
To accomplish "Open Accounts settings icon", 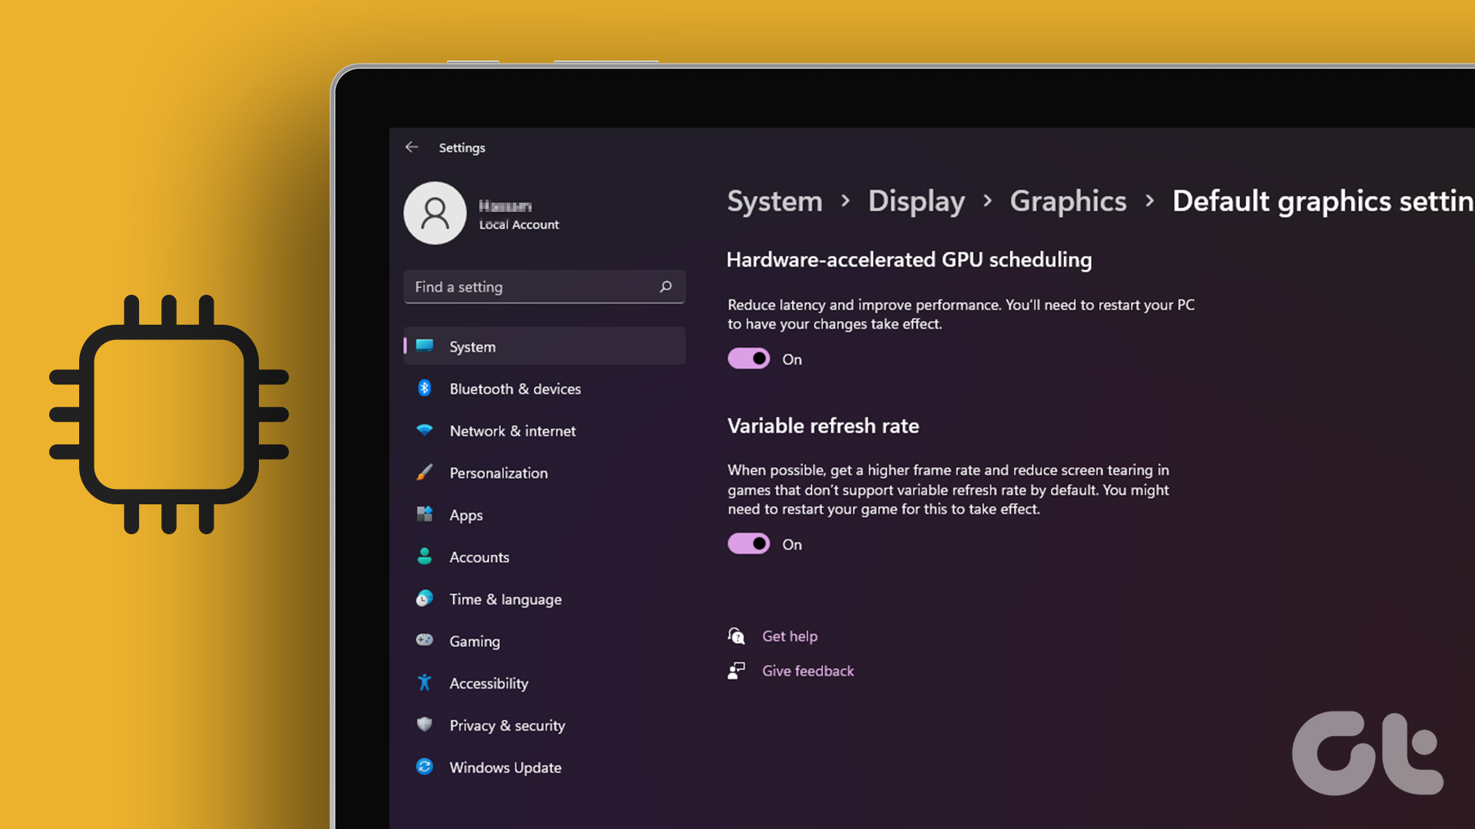I will 425,557.
